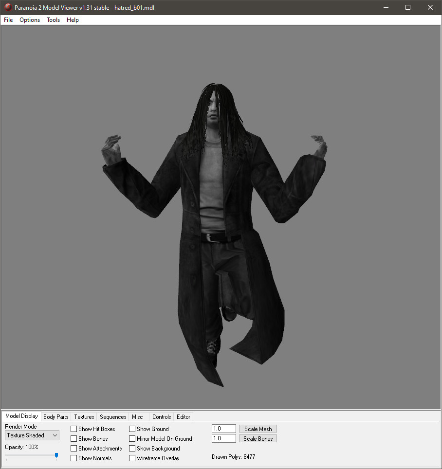This screenshot has height=469, width=442.
Task: Click the Opacity slider handle
Action: [x=56, y=455]
